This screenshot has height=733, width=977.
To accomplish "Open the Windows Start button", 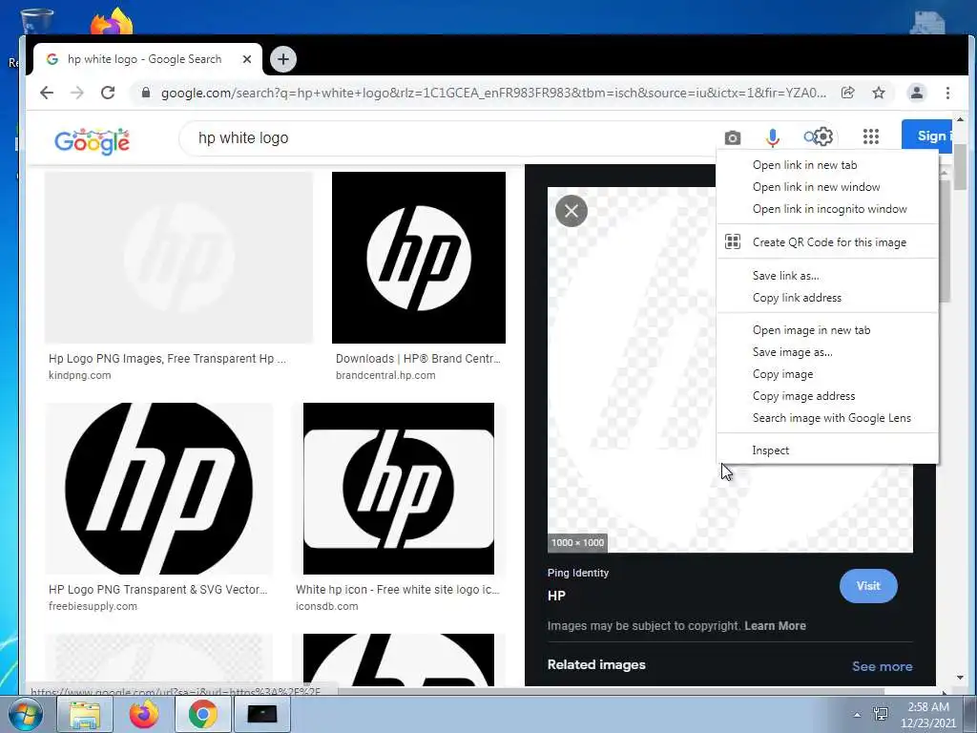I will coord(24,714).
